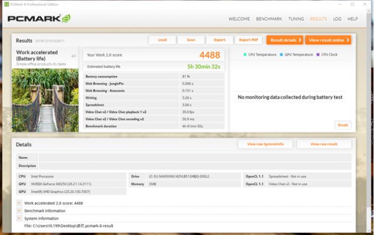Click the Intel Processor CPU entry
Image resolution: width=374 pixels, height=235 pixels.
tap(42, 176)
